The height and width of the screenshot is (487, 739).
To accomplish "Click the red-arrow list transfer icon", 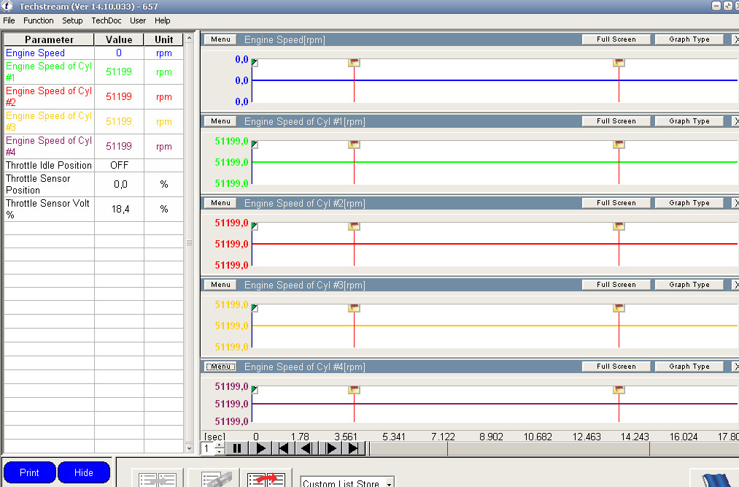I will [266, 479].
